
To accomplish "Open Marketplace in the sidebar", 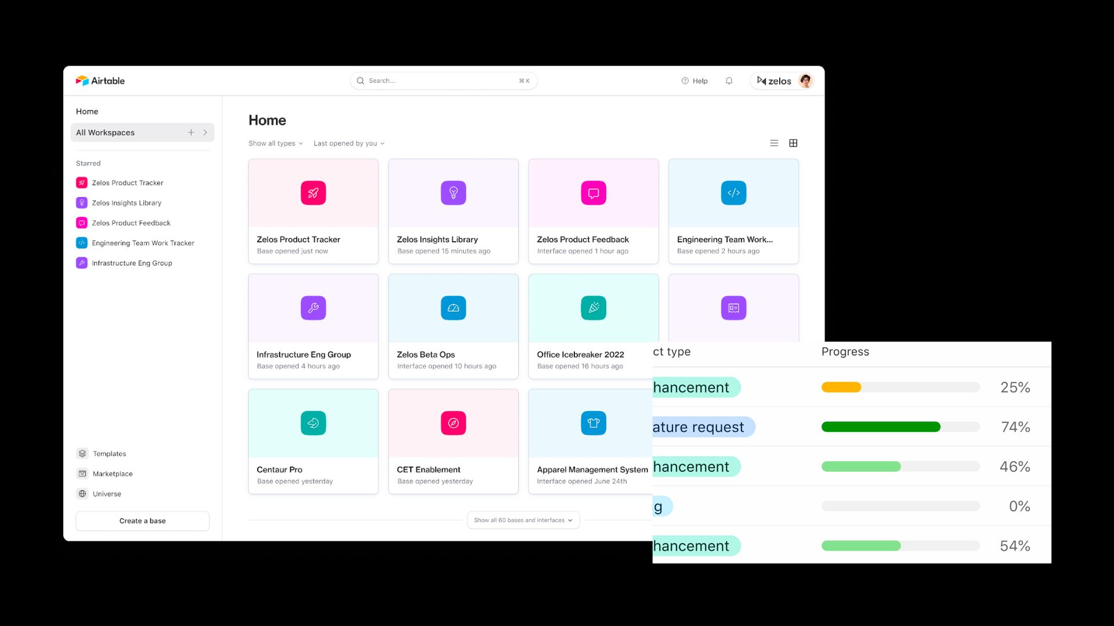I will 113,474.
